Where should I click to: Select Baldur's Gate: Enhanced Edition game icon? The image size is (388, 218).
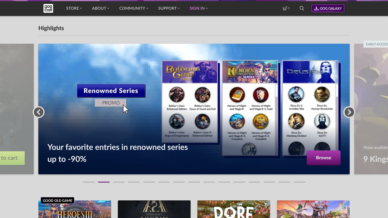[x=176, y=95]
